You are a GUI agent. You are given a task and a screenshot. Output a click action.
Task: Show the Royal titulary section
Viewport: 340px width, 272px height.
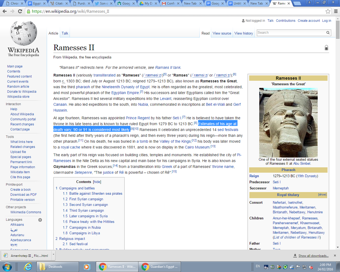322,195
